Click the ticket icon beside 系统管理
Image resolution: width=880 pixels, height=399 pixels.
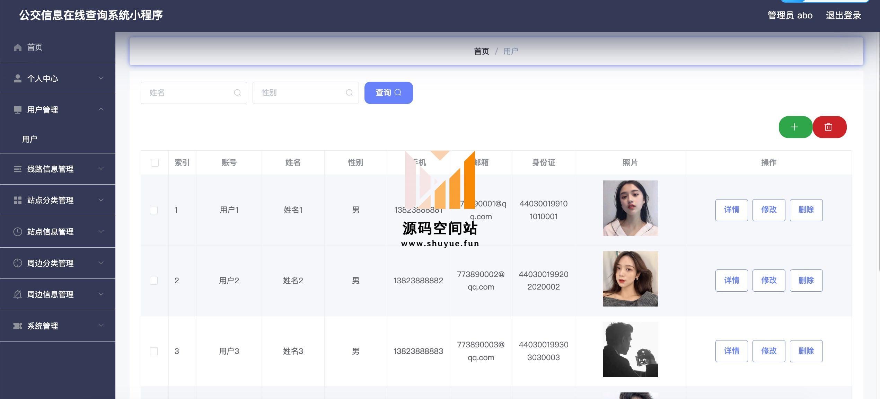coord(18,326)
